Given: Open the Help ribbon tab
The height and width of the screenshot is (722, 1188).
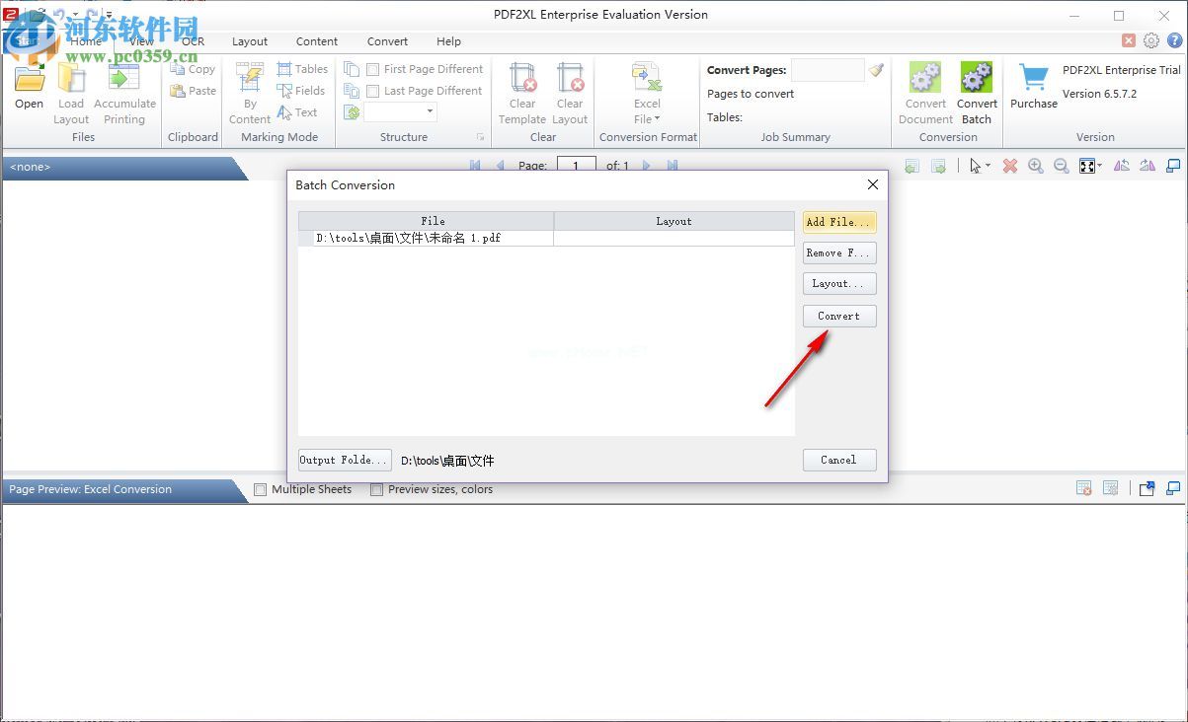Looking at the screenshot, I should click(x=448, y=41).
